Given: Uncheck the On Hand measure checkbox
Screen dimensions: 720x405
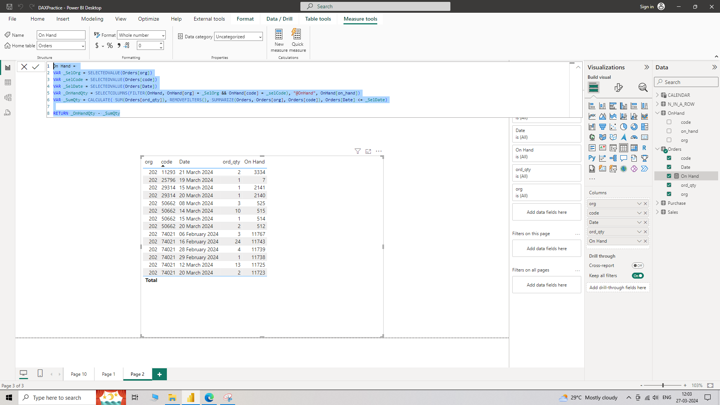Looking at the screenshot, I should pyautogui.click(x=669, y=176).
